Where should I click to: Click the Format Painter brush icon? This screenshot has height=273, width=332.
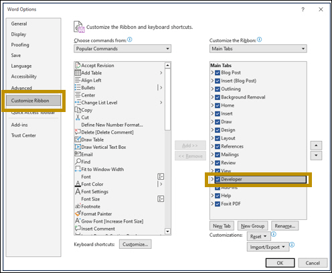(78, 213)
